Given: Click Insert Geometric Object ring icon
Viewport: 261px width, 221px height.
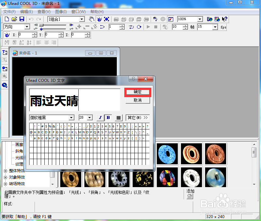Looking at the screenshot, I should pyautogui.click(x=5, y=85).
